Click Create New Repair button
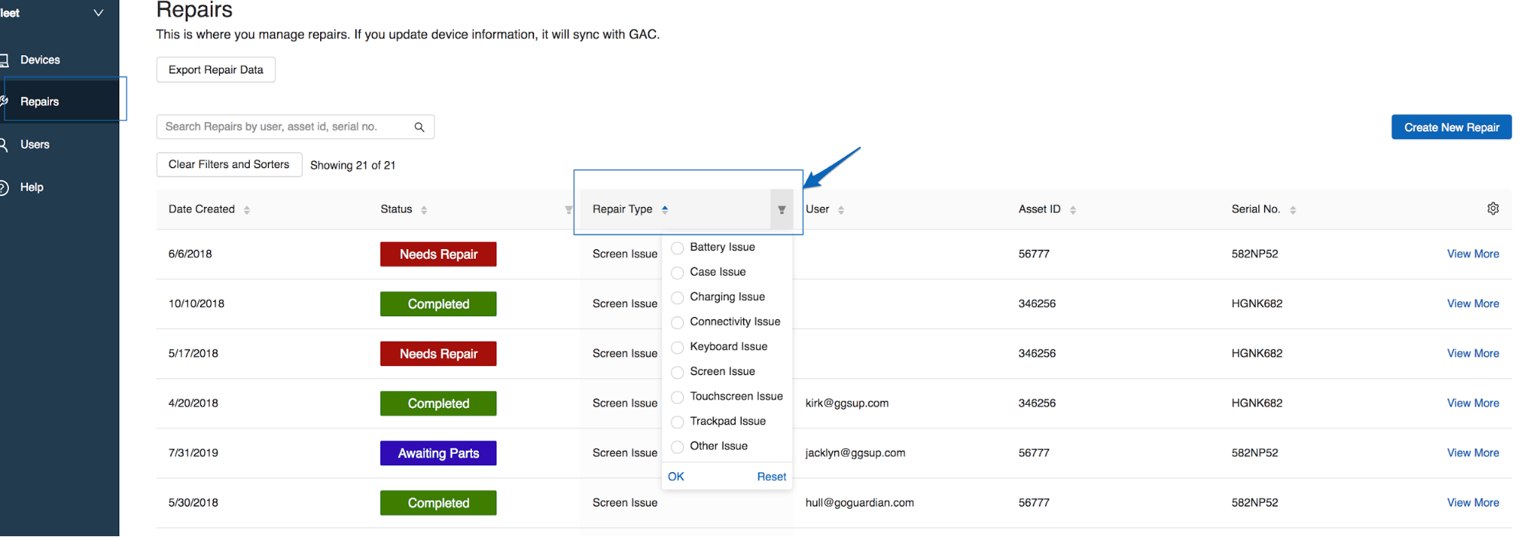Viewport: 1527px width, 537px height. point(1451,128)
